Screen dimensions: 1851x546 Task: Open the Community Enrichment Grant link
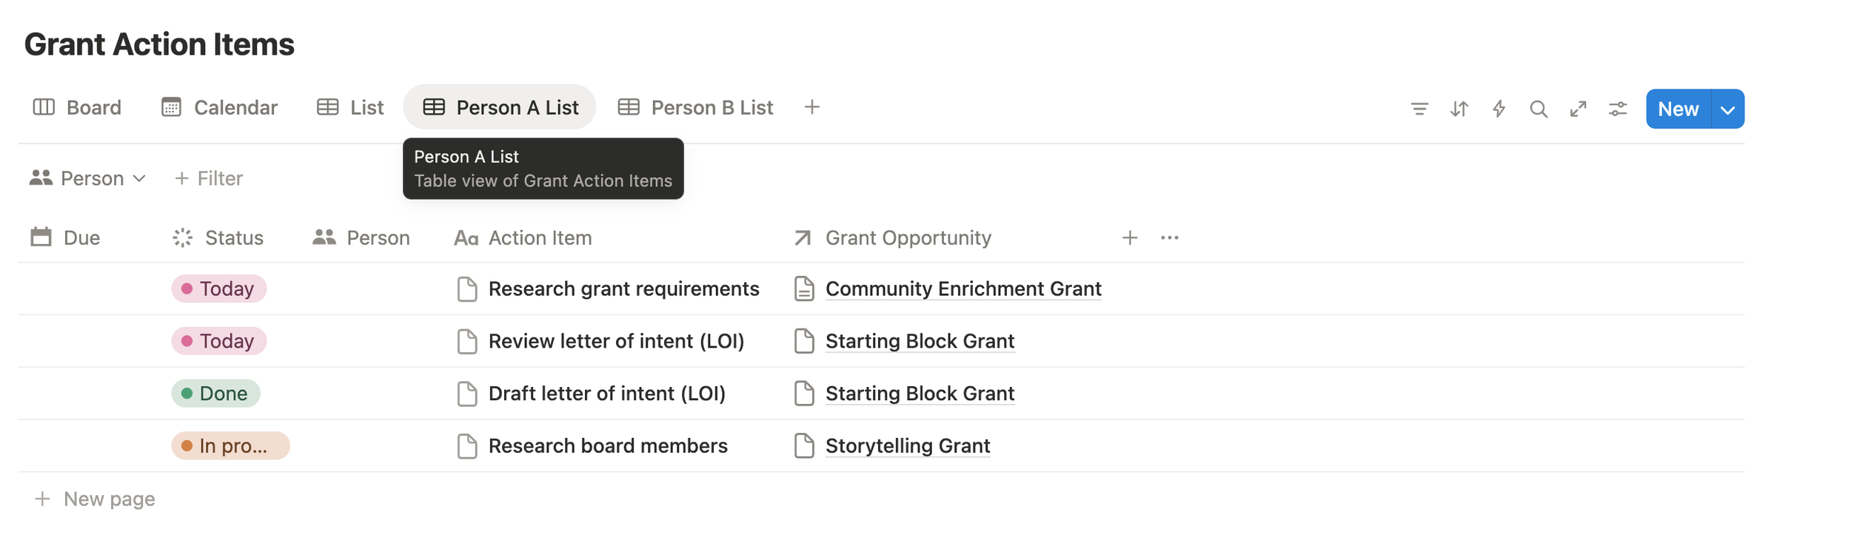coord(963,289)
